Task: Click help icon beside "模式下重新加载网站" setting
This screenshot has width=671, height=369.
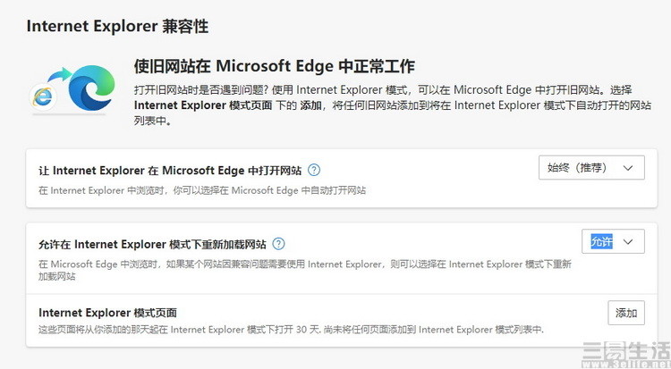Action: [279, 243]
